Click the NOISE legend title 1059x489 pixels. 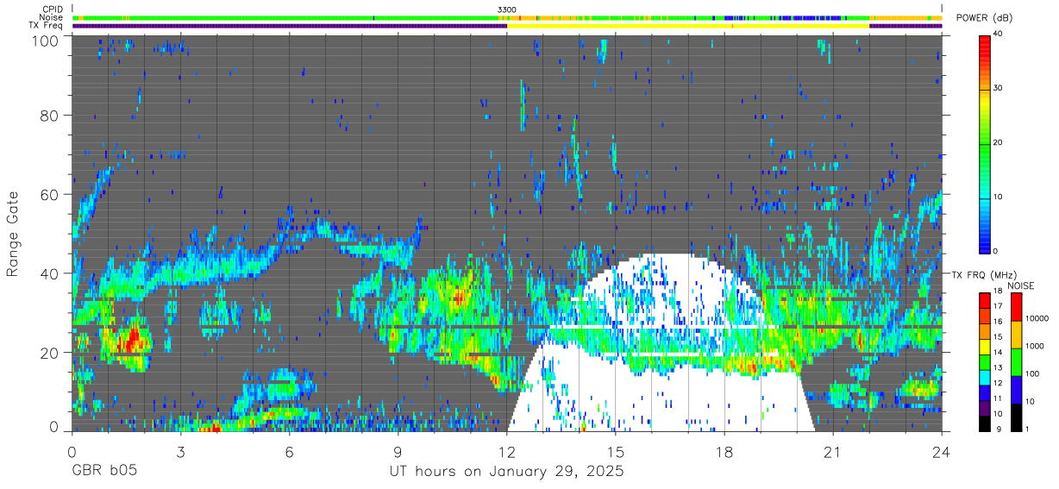[1021, 285]
